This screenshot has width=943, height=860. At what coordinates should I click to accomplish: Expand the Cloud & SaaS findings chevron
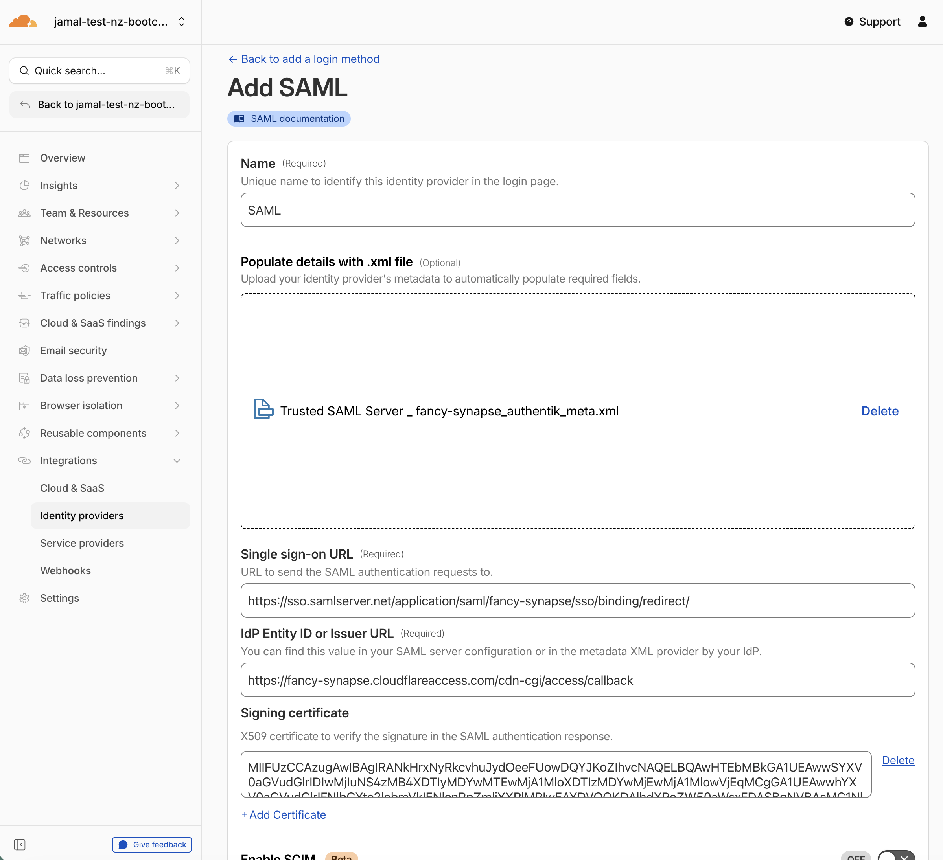[x=177, y=323]
